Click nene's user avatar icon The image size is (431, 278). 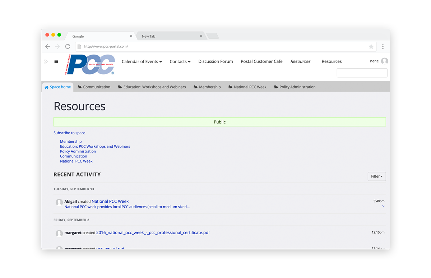384,61
